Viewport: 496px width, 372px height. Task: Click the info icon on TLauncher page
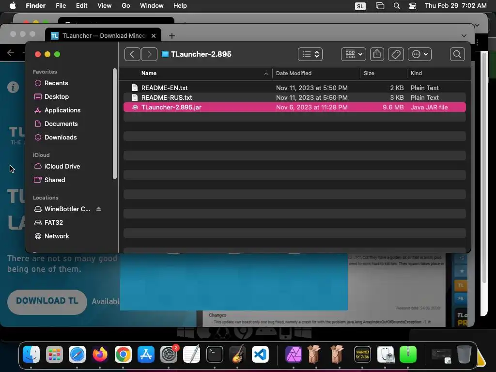click(13, 87)
